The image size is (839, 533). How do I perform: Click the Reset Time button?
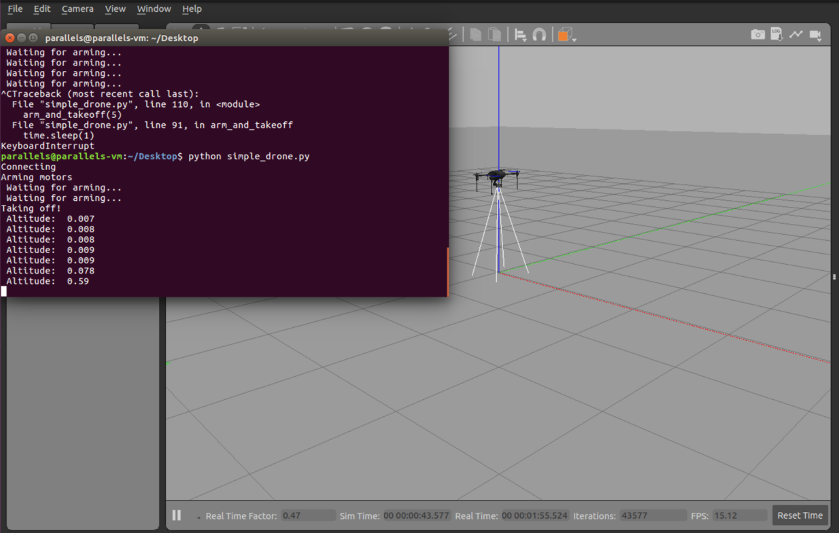point(800,515)
